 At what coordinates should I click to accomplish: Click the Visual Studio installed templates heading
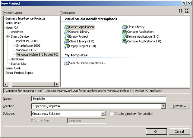(91, 19)
